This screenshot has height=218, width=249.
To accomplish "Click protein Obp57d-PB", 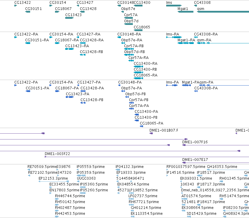I will [135, 94].
